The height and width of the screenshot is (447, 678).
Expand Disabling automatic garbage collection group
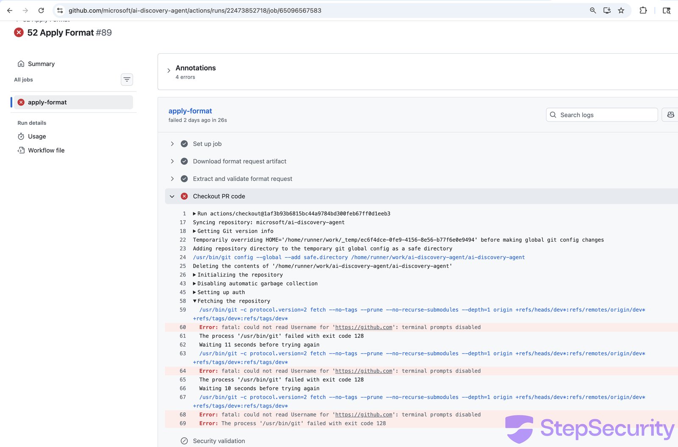click(x=195, y=284)
